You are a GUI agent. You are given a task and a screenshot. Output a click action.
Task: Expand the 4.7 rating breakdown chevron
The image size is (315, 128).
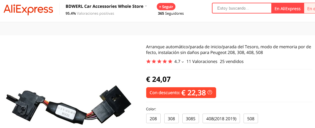tap(183, 62)
